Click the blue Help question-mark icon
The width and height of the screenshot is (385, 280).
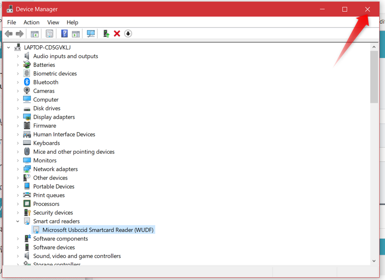[64, 34]
